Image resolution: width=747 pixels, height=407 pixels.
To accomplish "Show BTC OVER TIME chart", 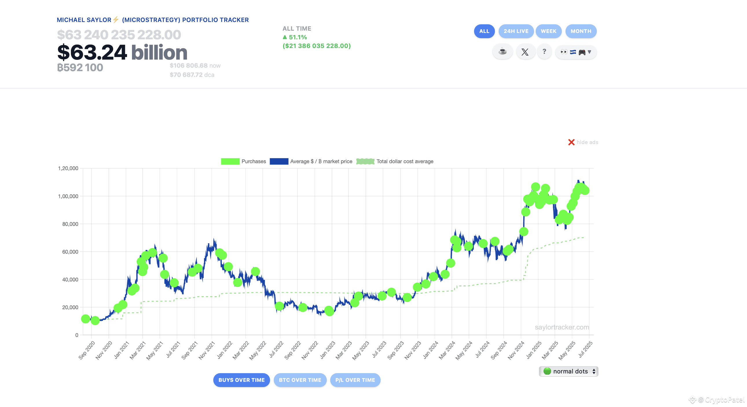I will [300, 380].
